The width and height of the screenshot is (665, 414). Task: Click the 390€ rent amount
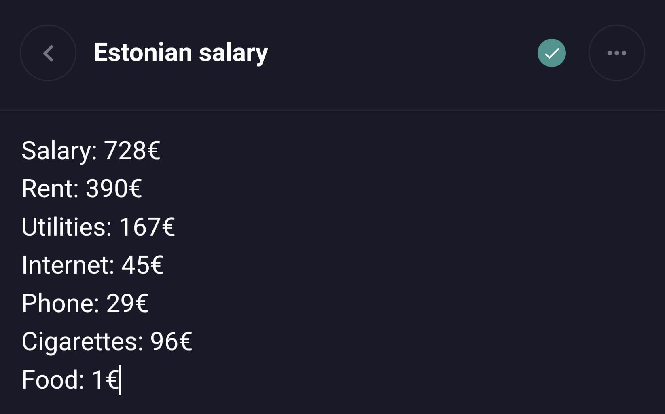114,189
